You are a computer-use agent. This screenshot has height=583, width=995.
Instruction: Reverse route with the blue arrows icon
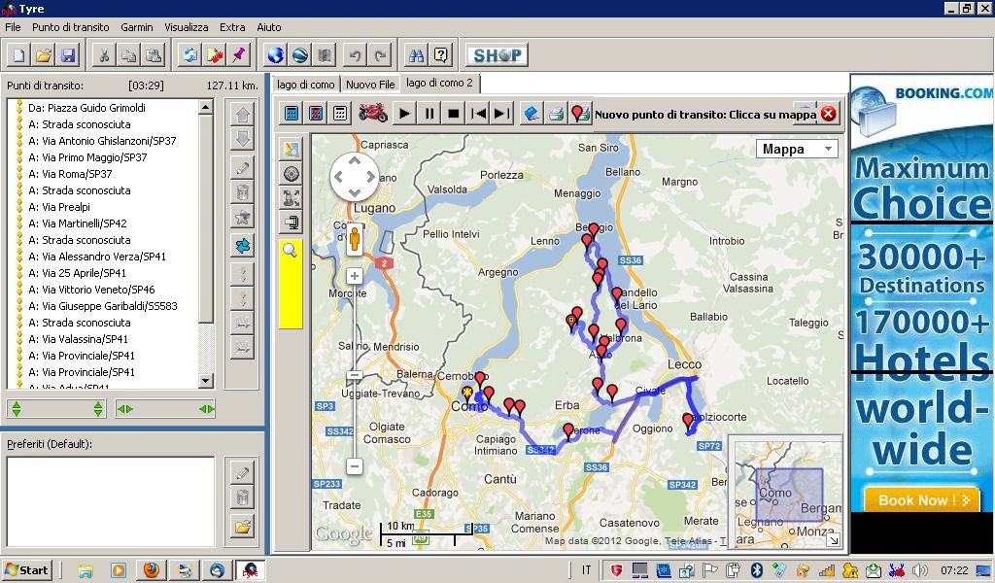(x=242, y=246)
